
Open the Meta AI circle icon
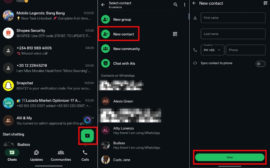tap(87, 120)
